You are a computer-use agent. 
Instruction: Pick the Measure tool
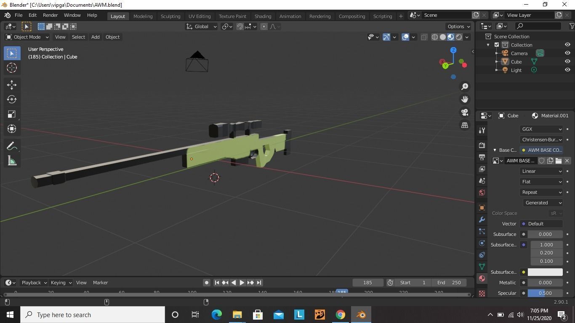(x=12, y=161)
